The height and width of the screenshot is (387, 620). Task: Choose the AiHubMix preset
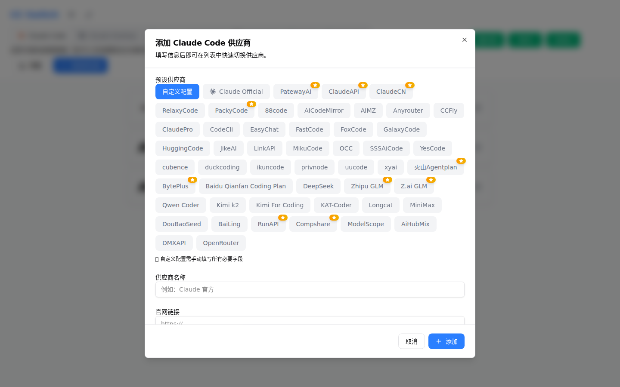coord(415,224)
